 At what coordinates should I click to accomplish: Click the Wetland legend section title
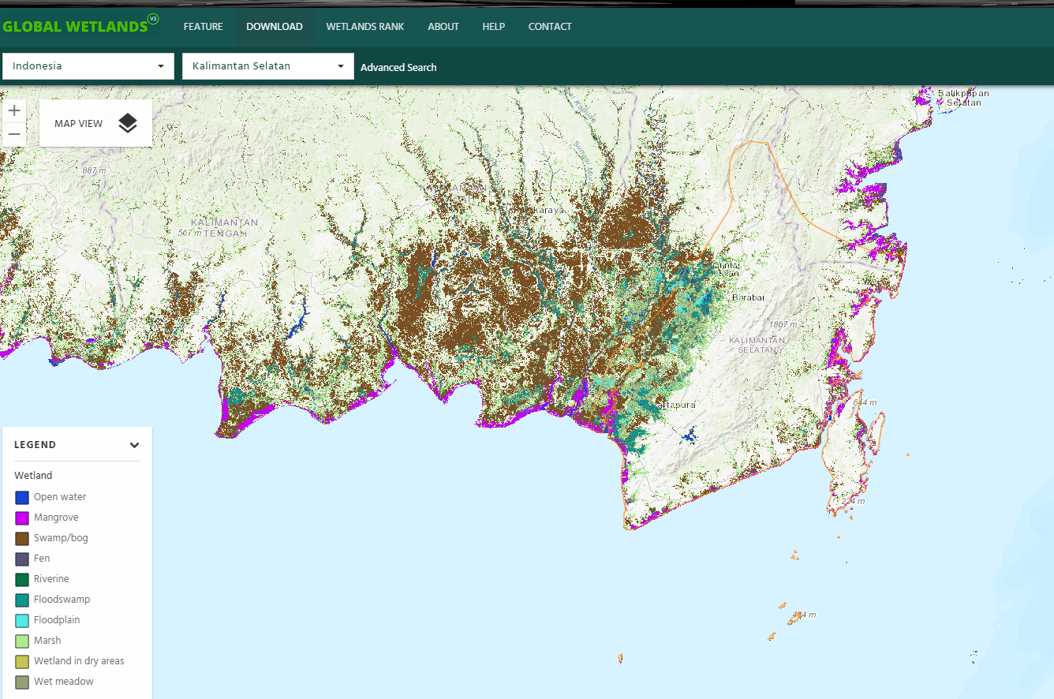coord(33,476)
